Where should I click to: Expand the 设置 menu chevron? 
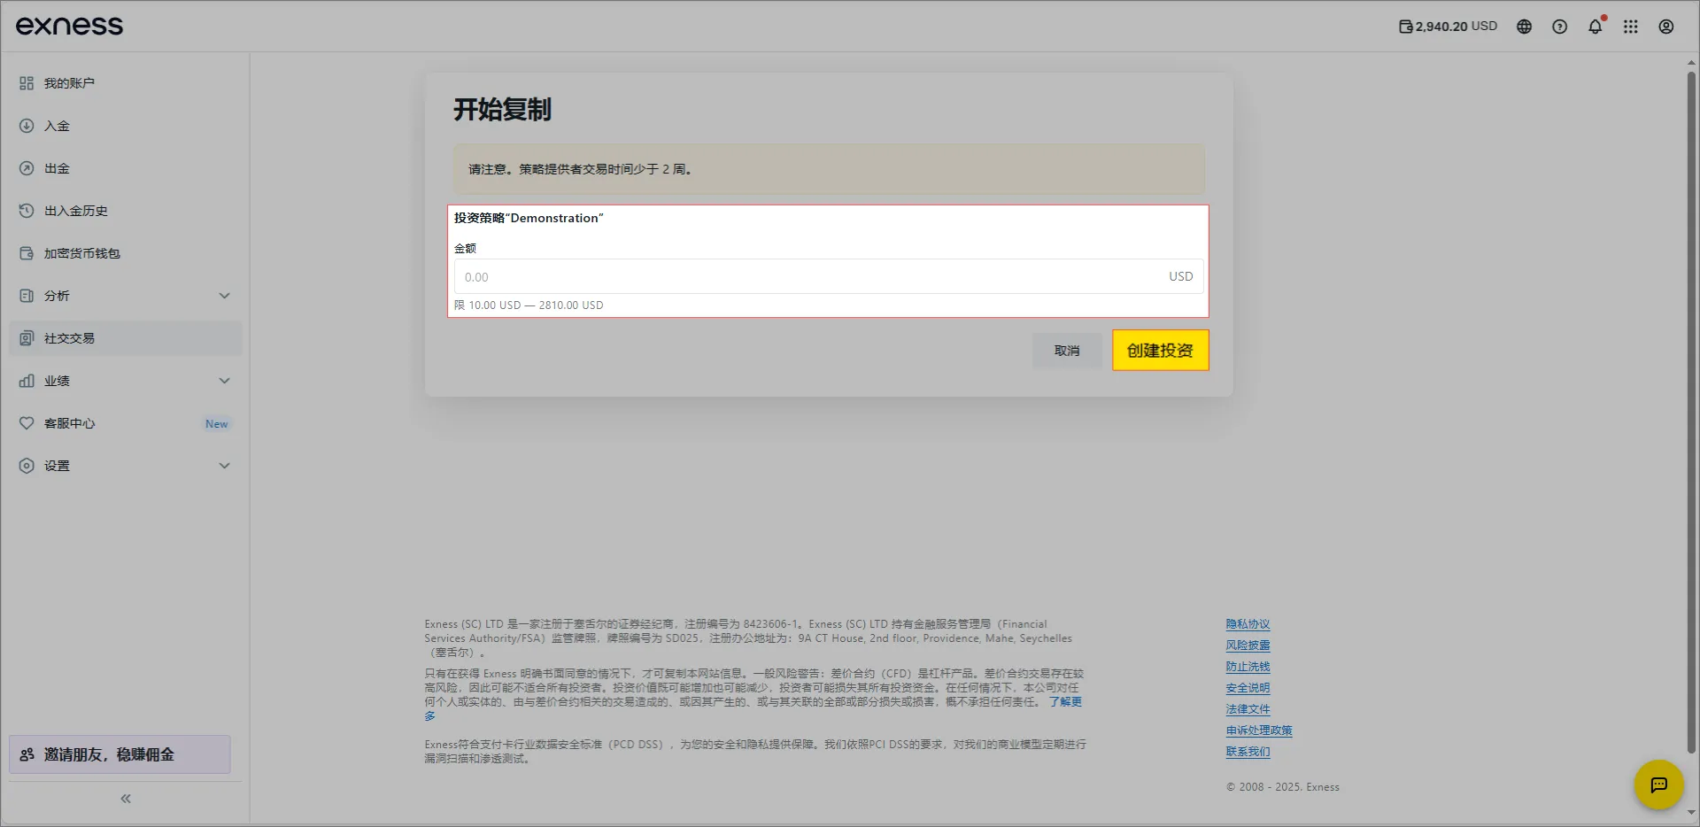click(224, 466)
